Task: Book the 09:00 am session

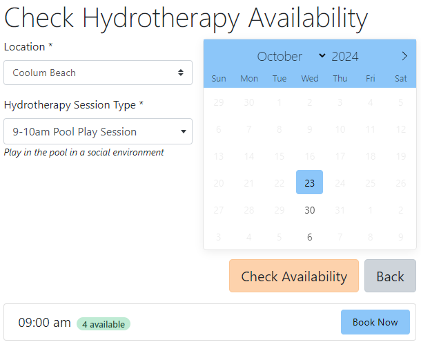Action: [x=375, y=322]
